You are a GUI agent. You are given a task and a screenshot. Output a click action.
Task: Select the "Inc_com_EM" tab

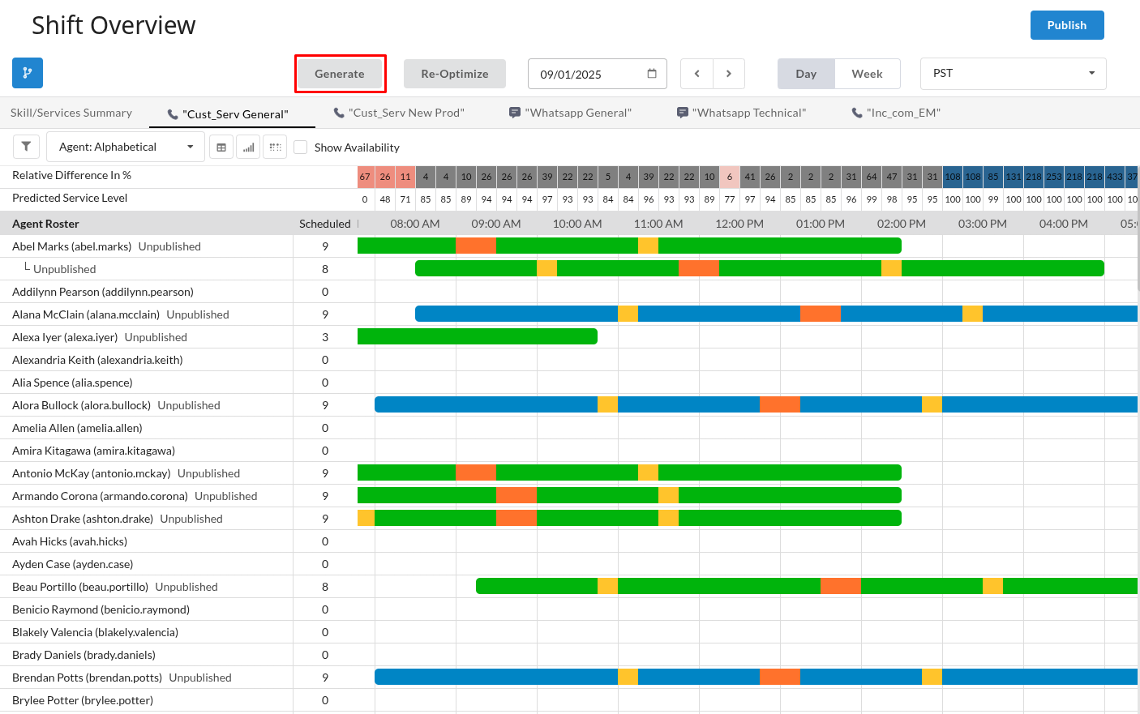click(x=896, y=113)
